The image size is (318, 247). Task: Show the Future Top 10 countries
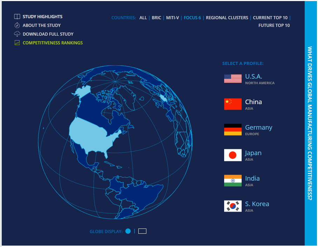coord(274,26)
